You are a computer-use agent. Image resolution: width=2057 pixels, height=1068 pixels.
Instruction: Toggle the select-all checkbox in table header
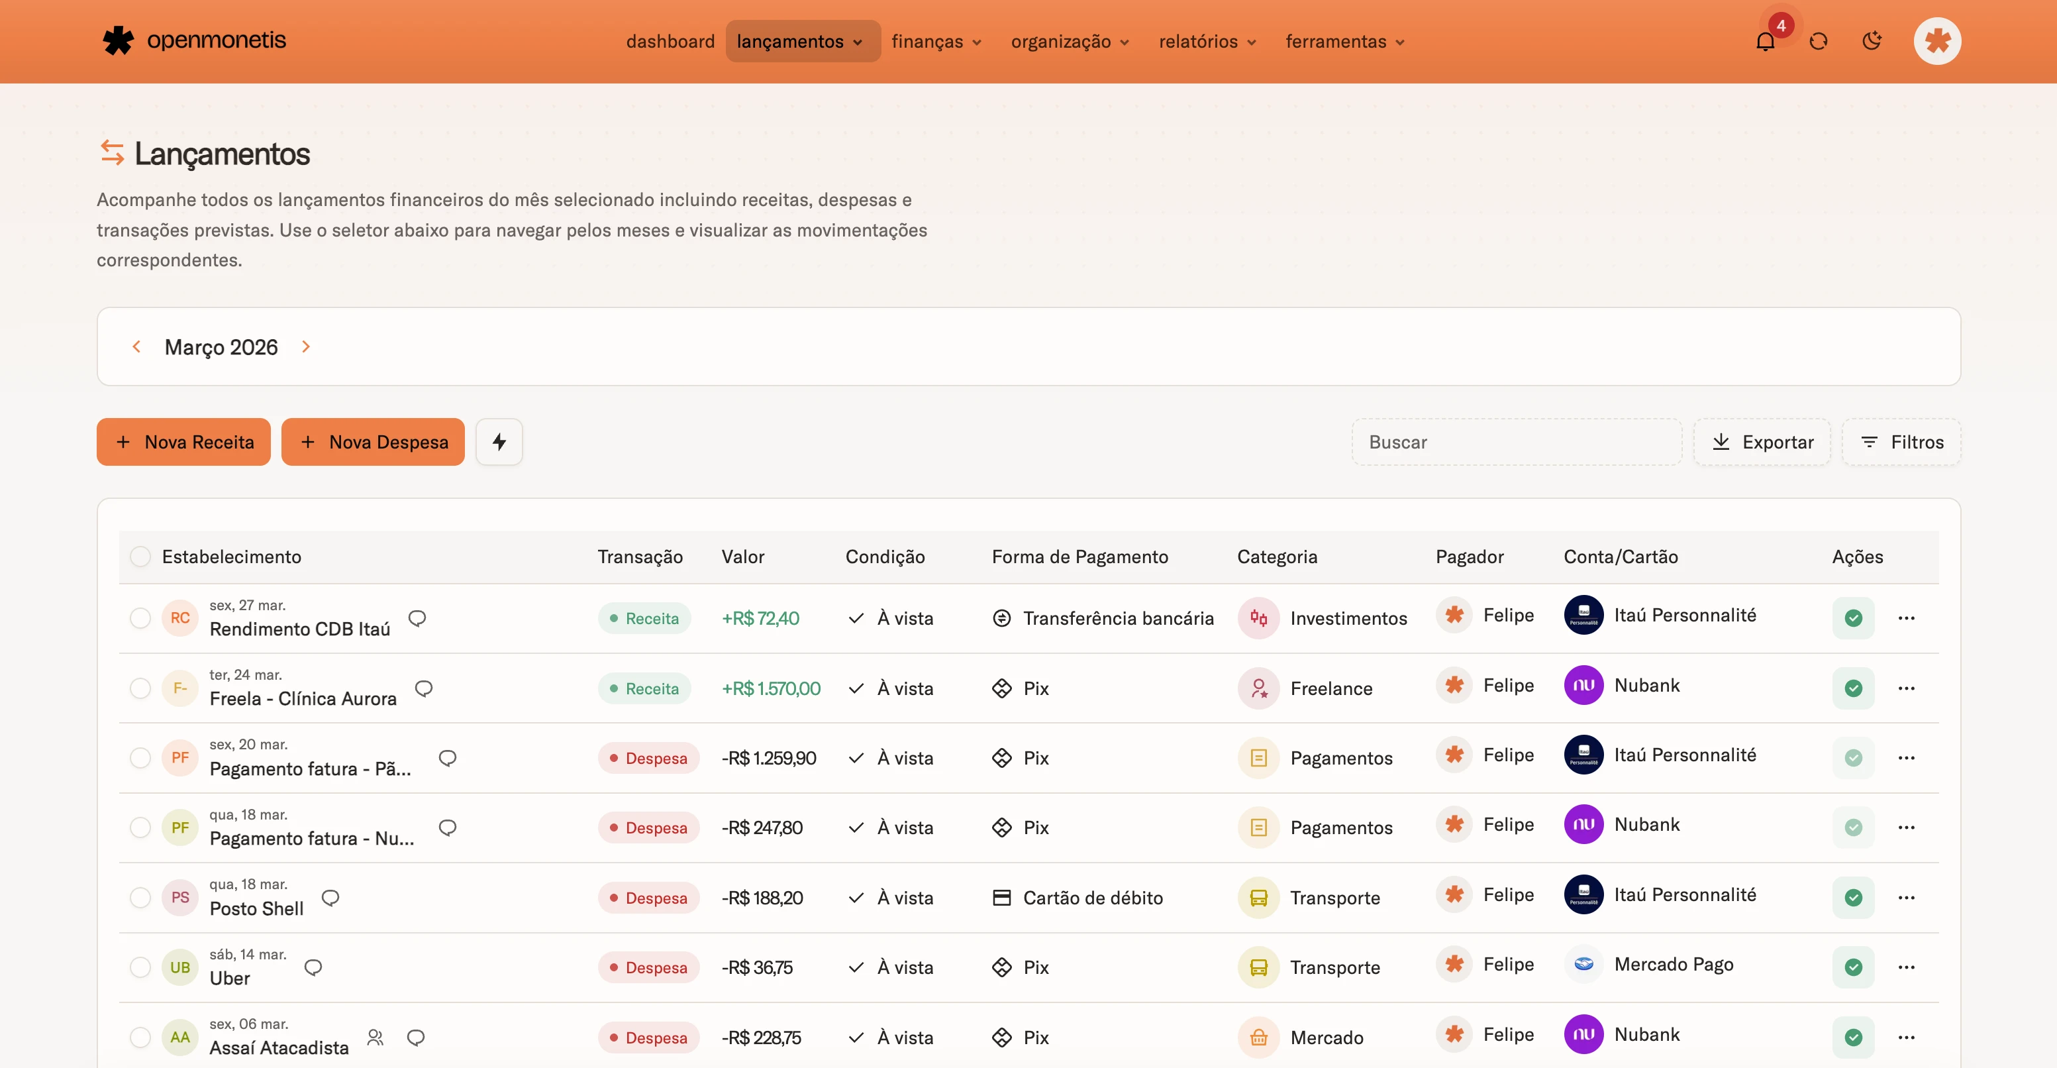140,557
